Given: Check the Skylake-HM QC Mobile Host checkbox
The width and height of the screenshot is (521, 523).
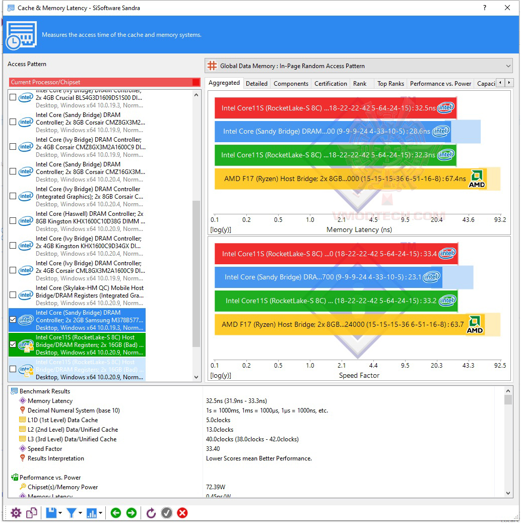Looking at the screenshot, I should pyautogui.click(x=13, y=295).
